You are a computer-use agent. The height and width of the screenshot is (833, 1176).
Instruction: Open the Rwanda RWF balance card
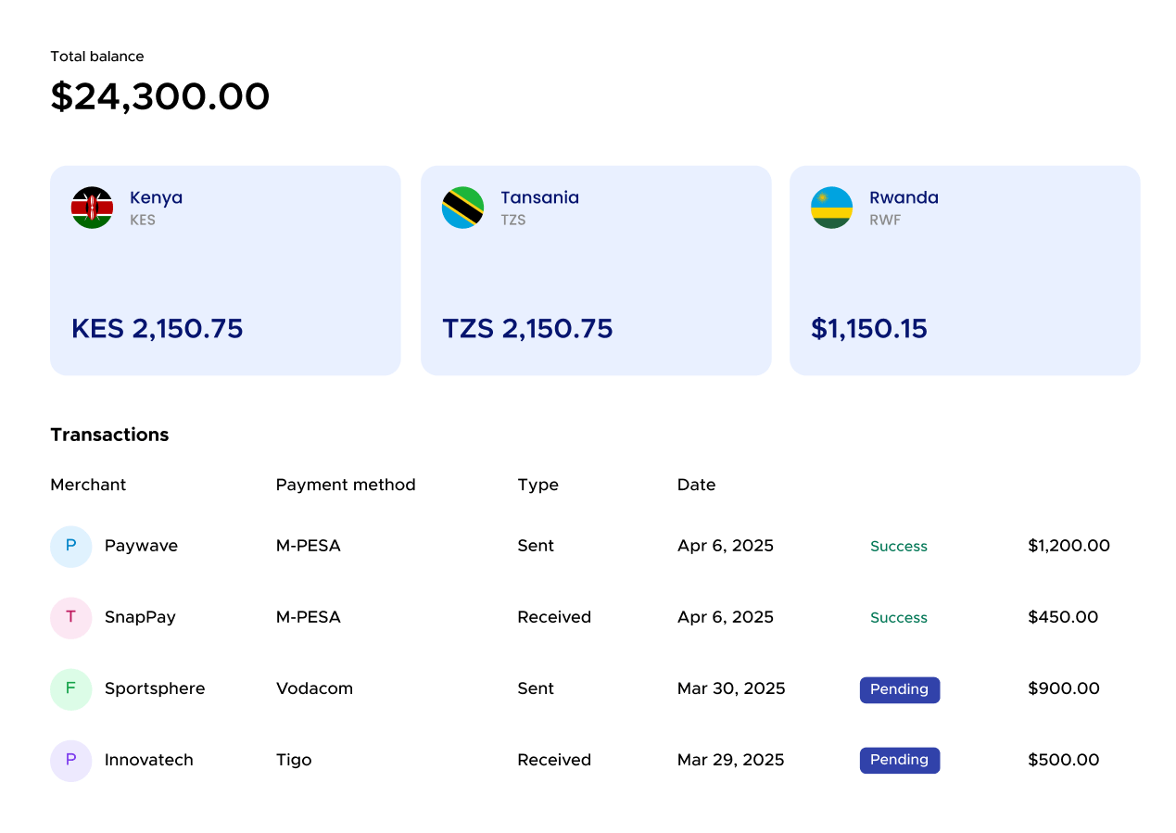click(x=965, y=271)
